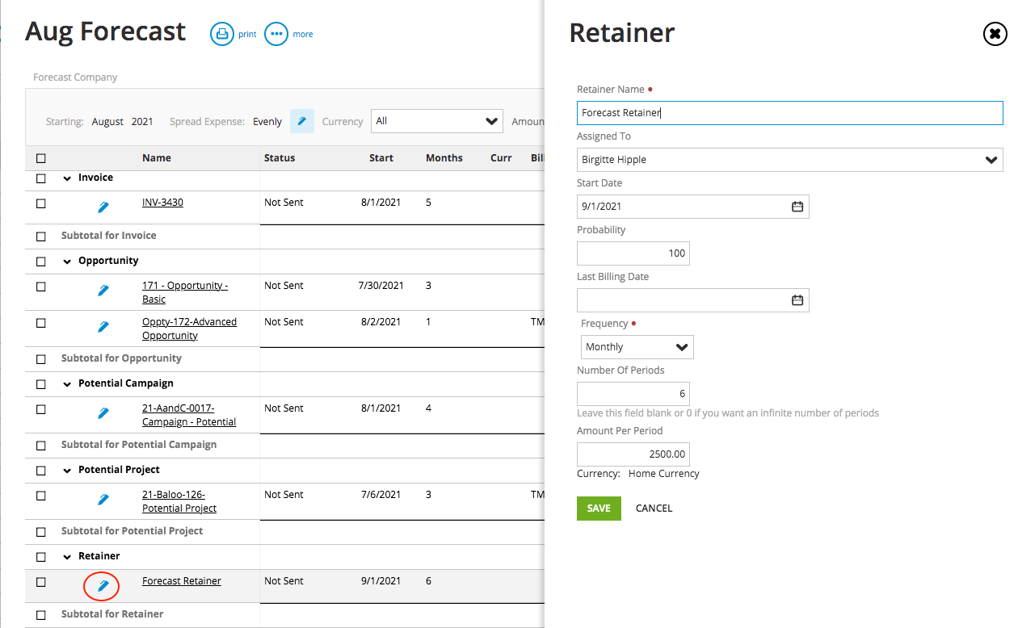Open 21-AandC-0017-Campaign - Potential link
1018x628 pixels.
189,415
